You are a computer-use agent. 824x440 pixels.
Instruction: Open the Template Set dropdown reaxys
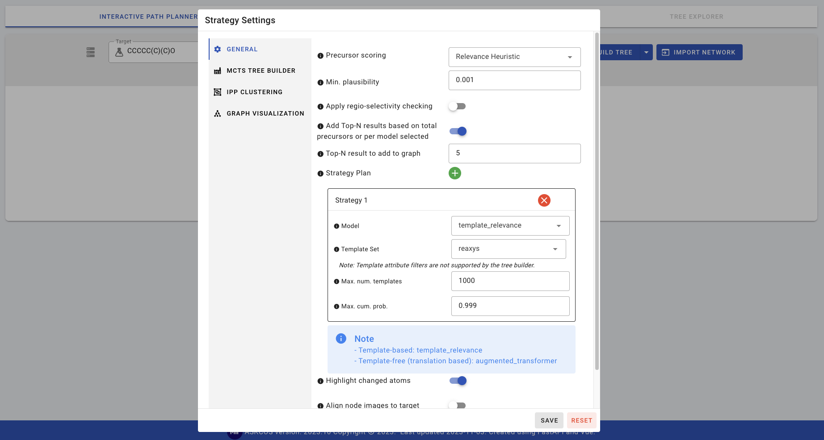(509, 249)
